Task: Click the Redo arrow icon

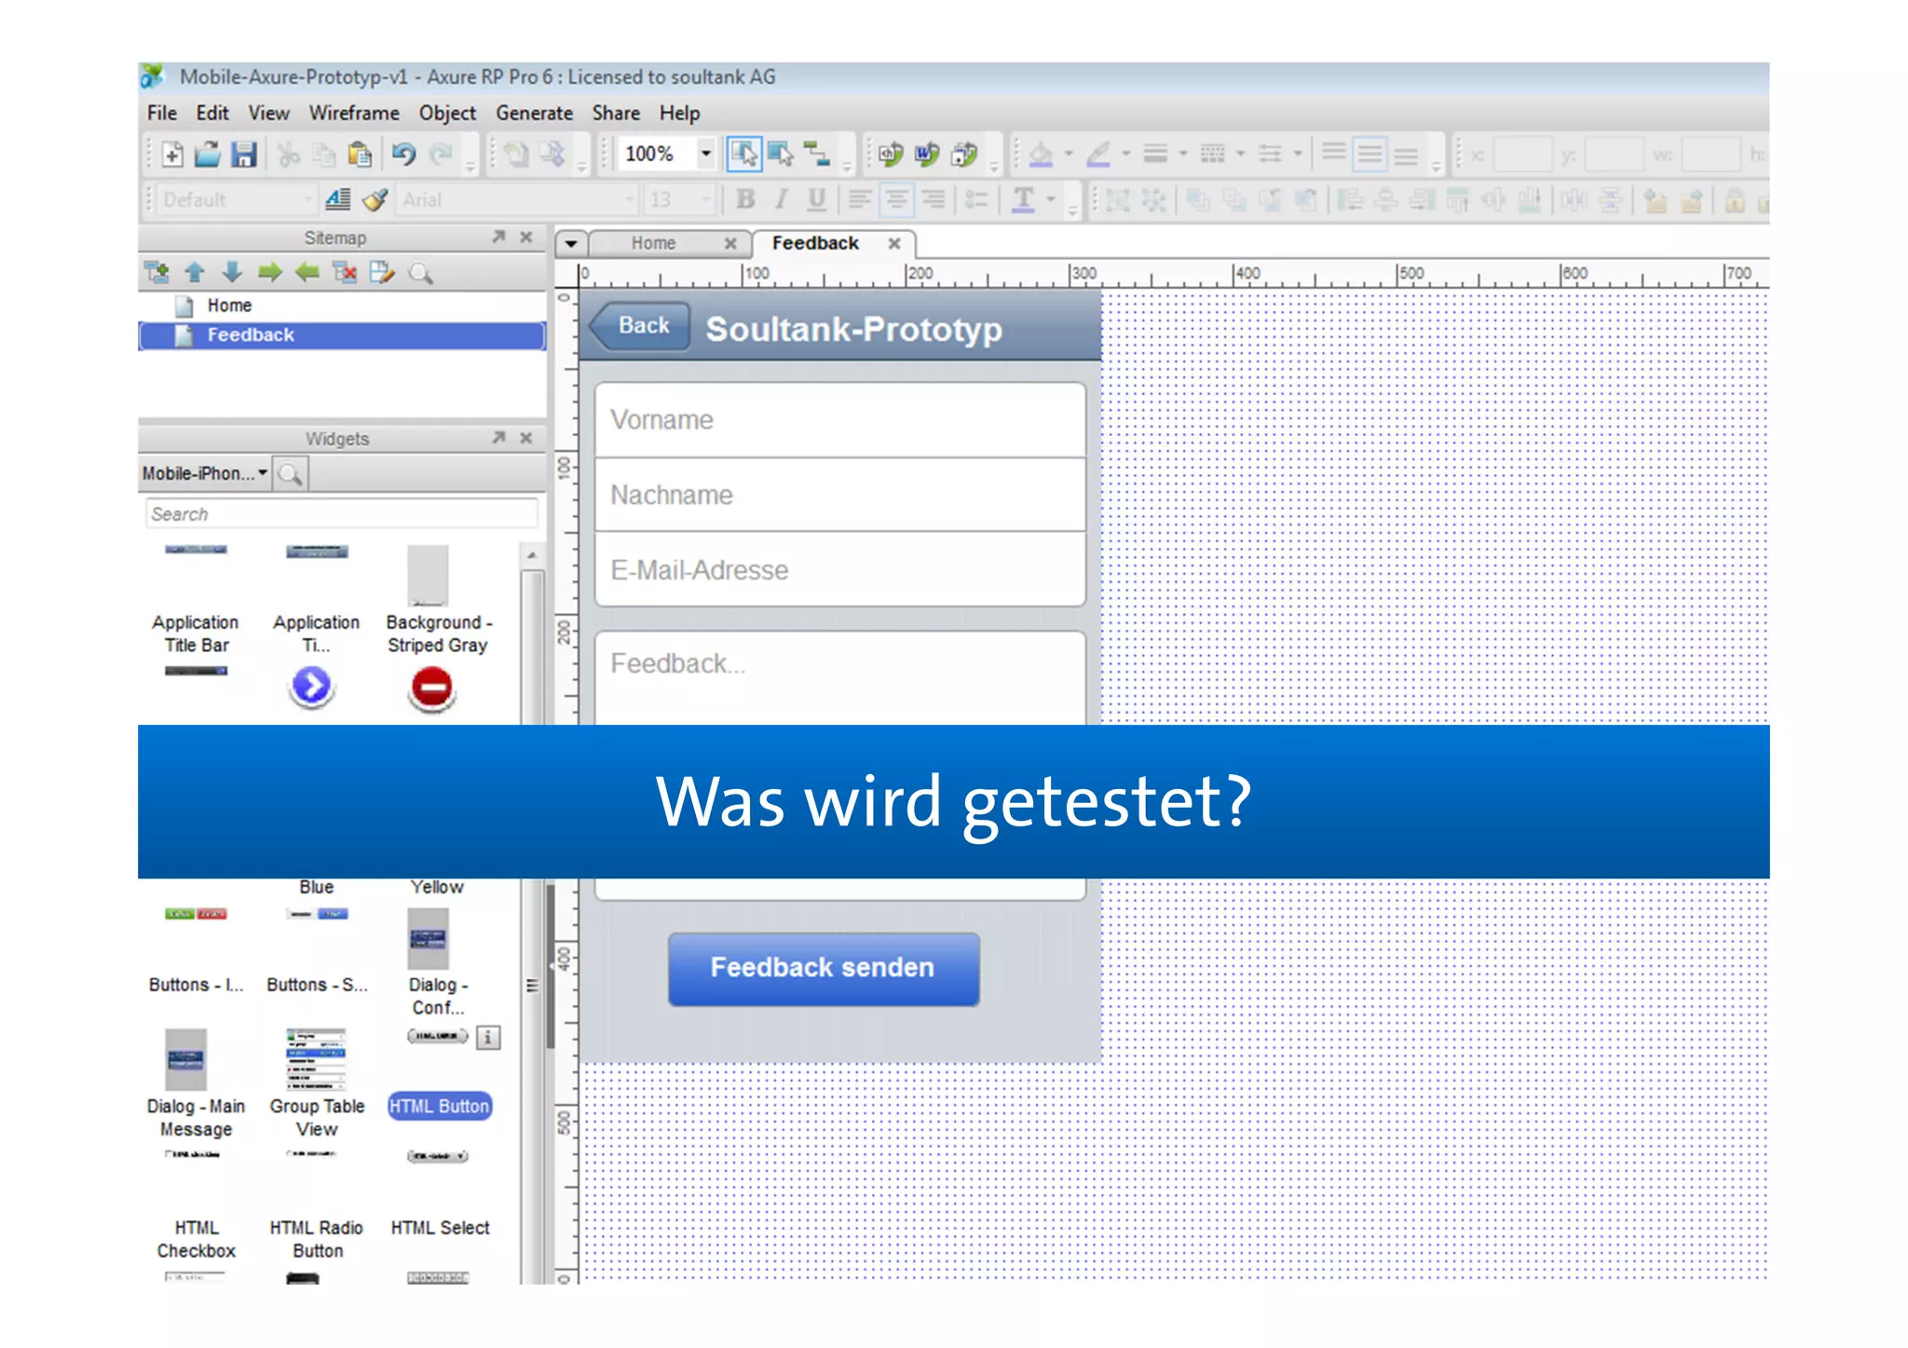Action: click(x=441, y=154)
